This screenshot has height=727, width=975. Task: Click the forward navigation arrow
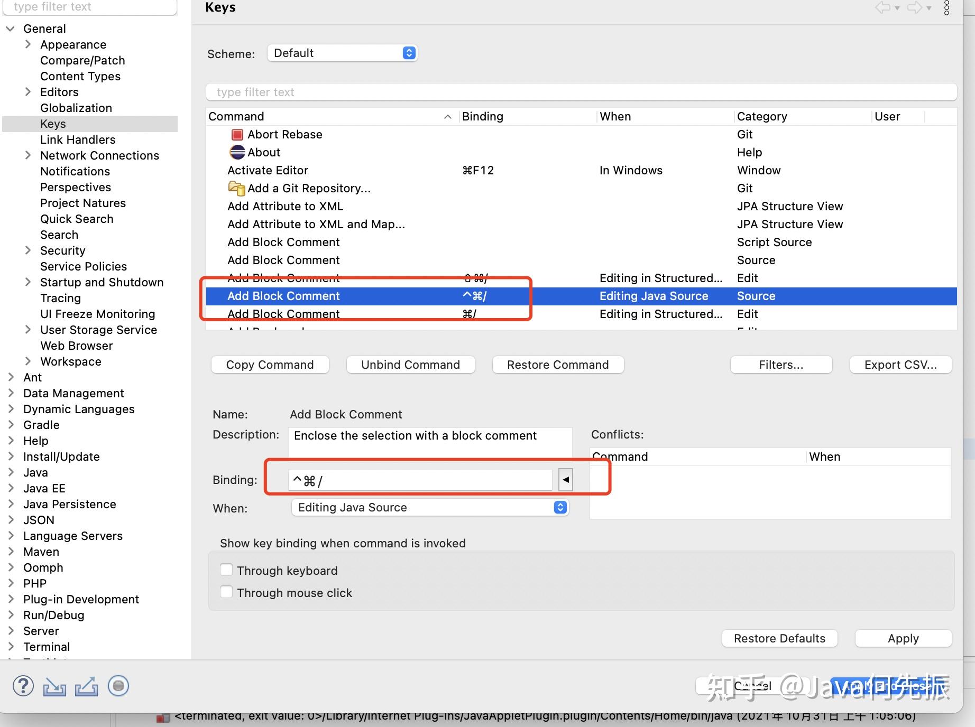(x=915, y=7)
